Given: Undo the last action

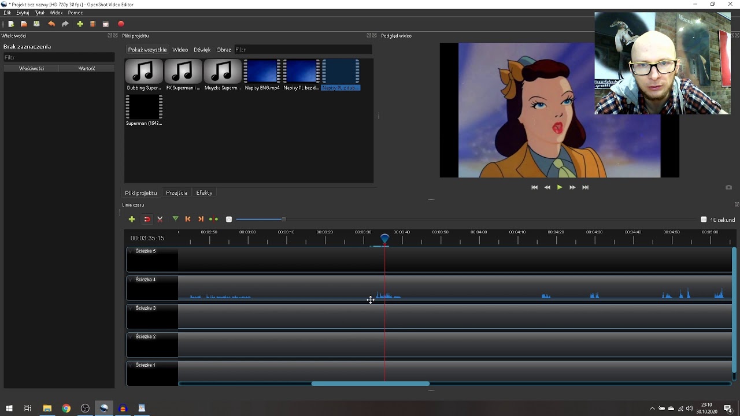Looking at the screenshot, I should coord(51,24).
